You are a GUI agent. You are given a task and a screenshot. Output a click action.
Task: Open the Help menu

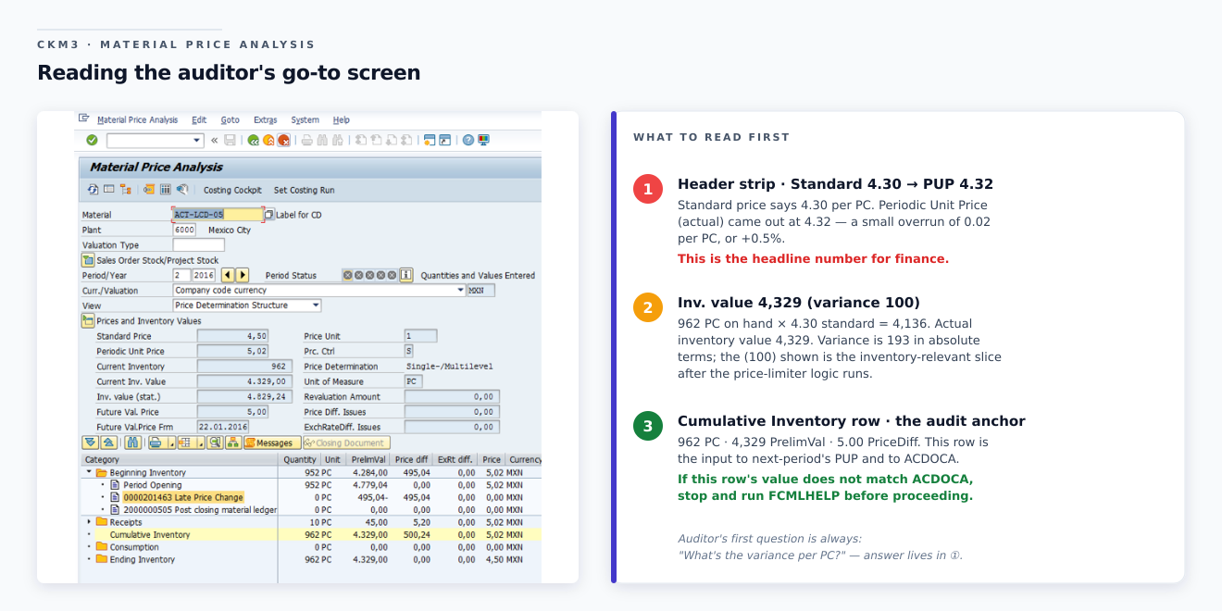click(x=342, y=119)
